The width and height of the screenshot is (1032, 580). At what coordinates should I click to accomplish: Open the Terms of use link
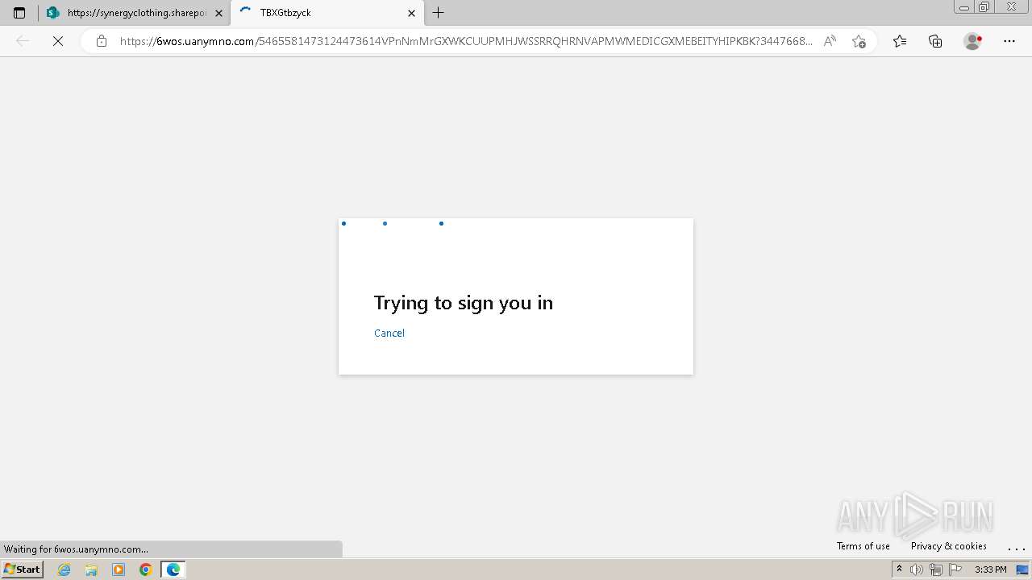(x=863, y=546)
